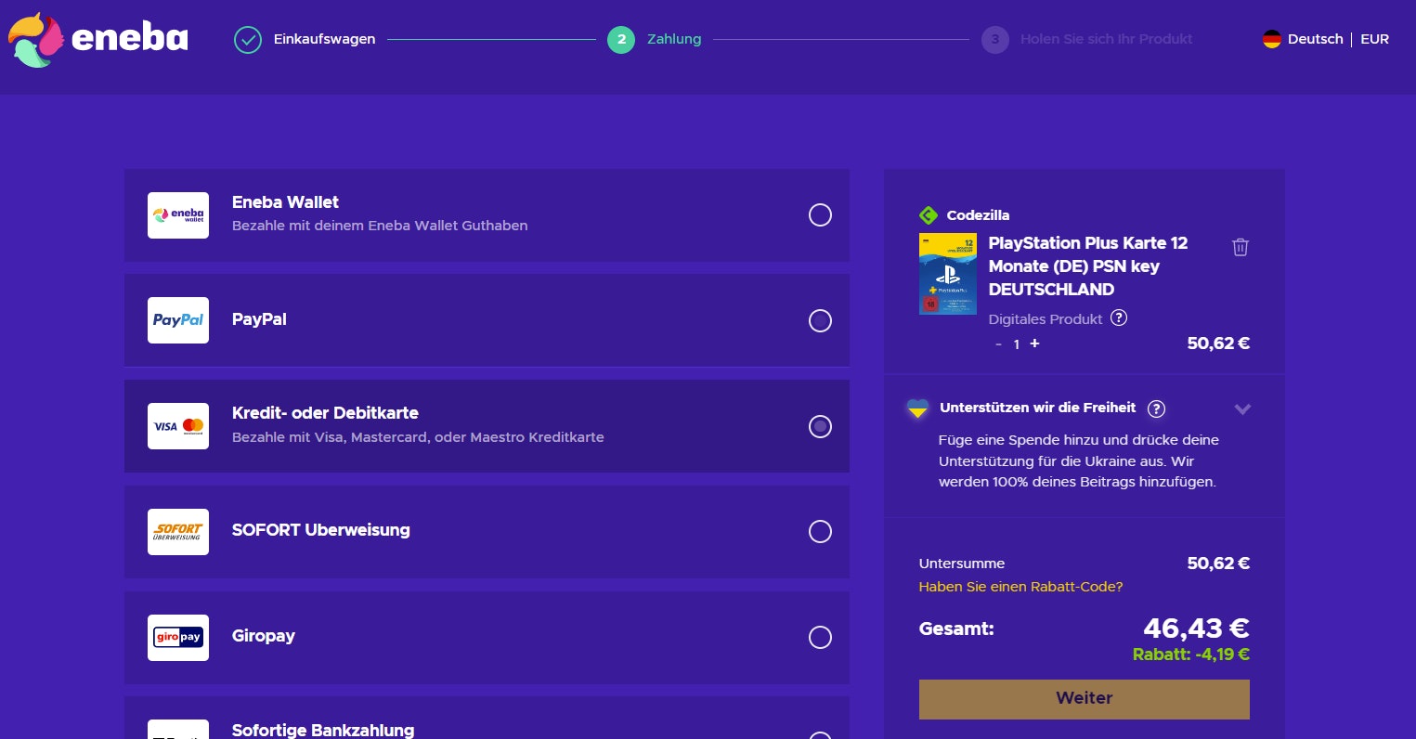Delete PlayStation Plus item with trash icon
The width and height of the screenshot is (1416, 739).
(x=1240, y=247)
